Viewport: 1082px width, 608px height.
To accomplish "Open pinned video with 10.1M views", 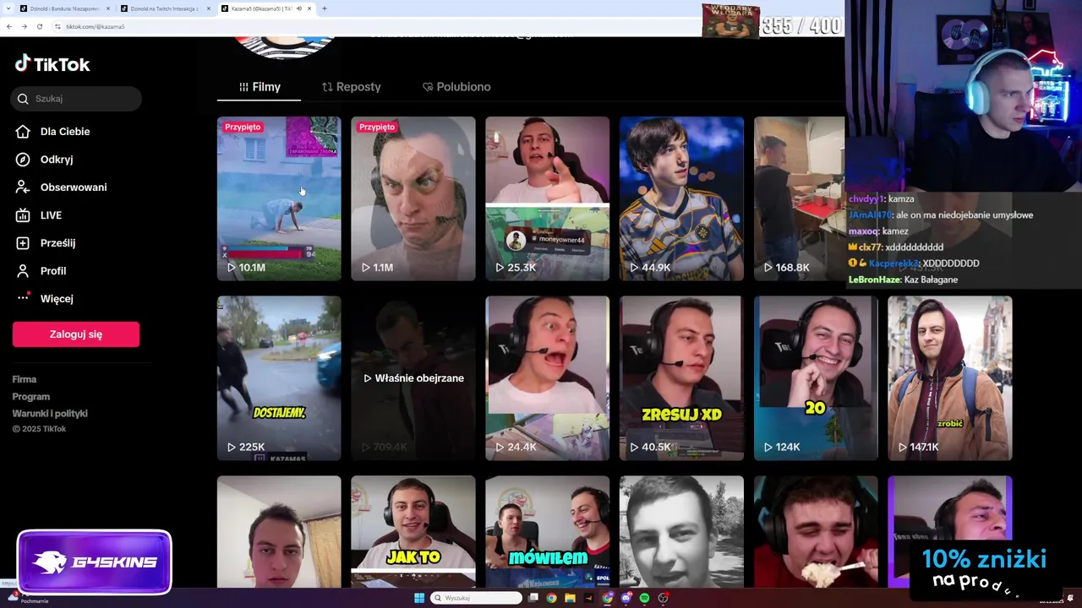I will click(x=279, y=198).
